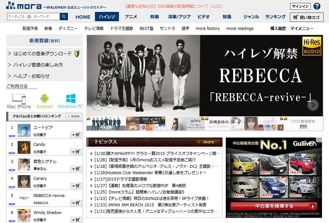Expand ハイレゾ音源の楽しみ方 entry
Screen dimensions: 329x223
(x=45, y=65)
